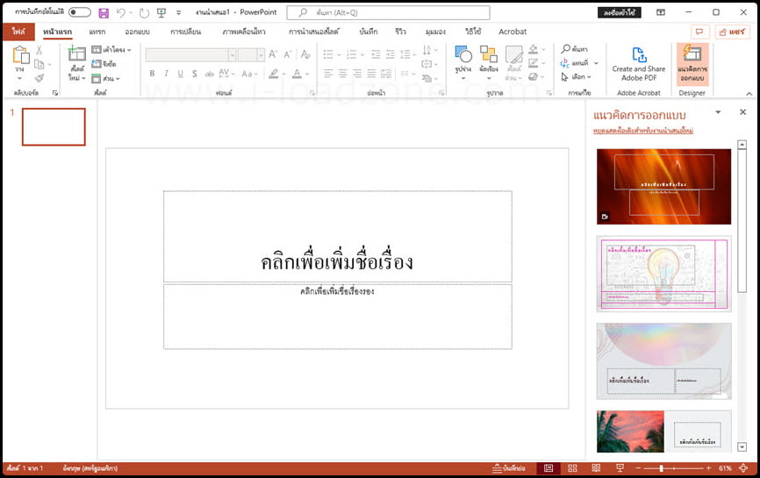Screen dimensions: 760x478
Task: Open Customize Quick Access Toolbar dropdown
Action: point(178,13)
